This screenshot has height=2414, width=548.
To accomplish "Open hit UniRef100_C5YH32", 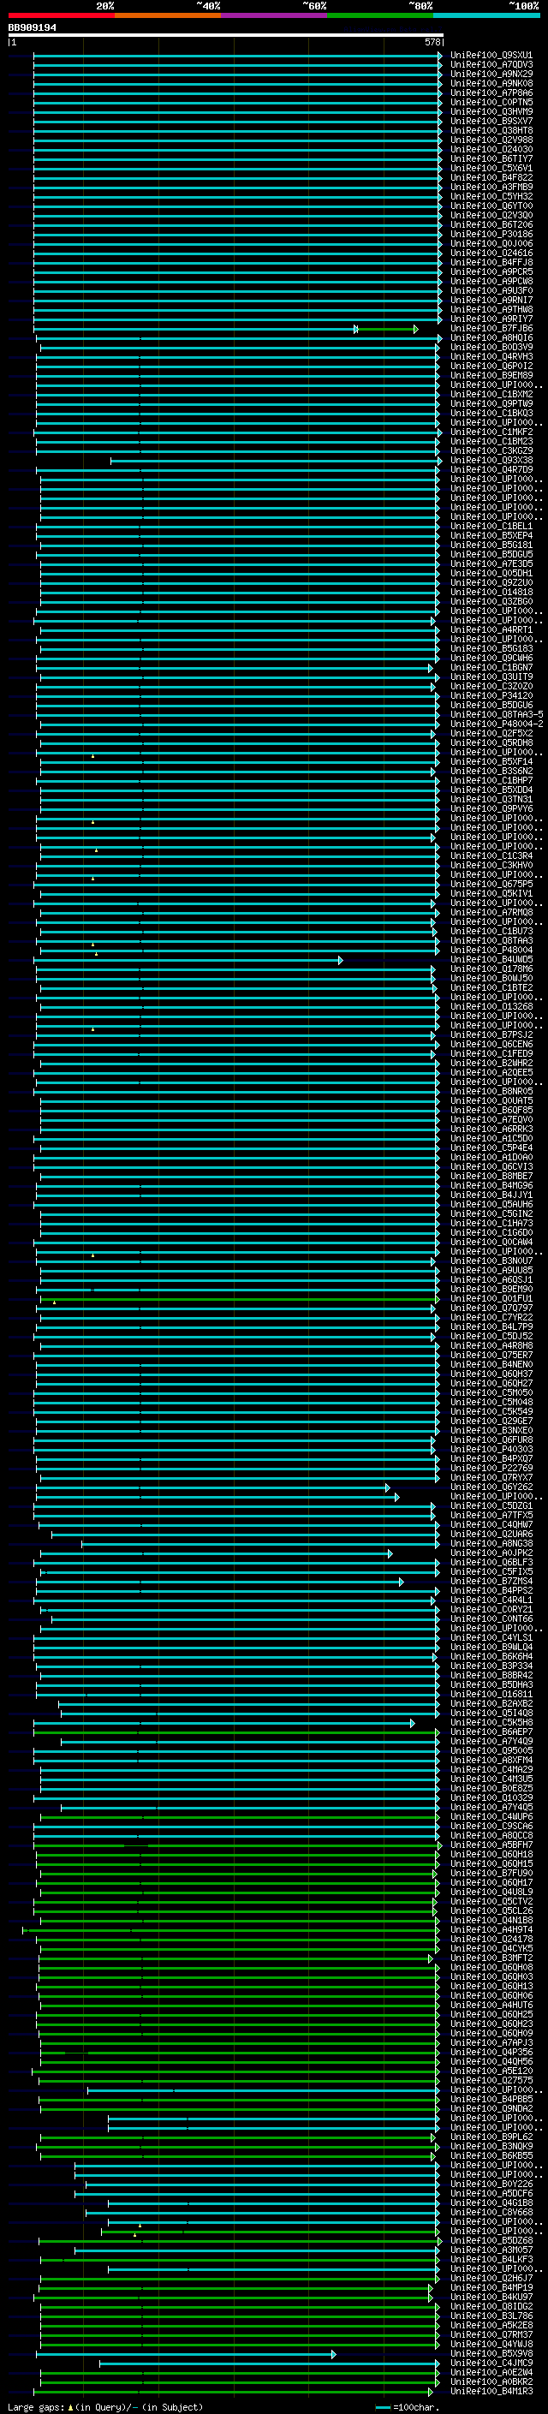I will (x=491, y=197).
